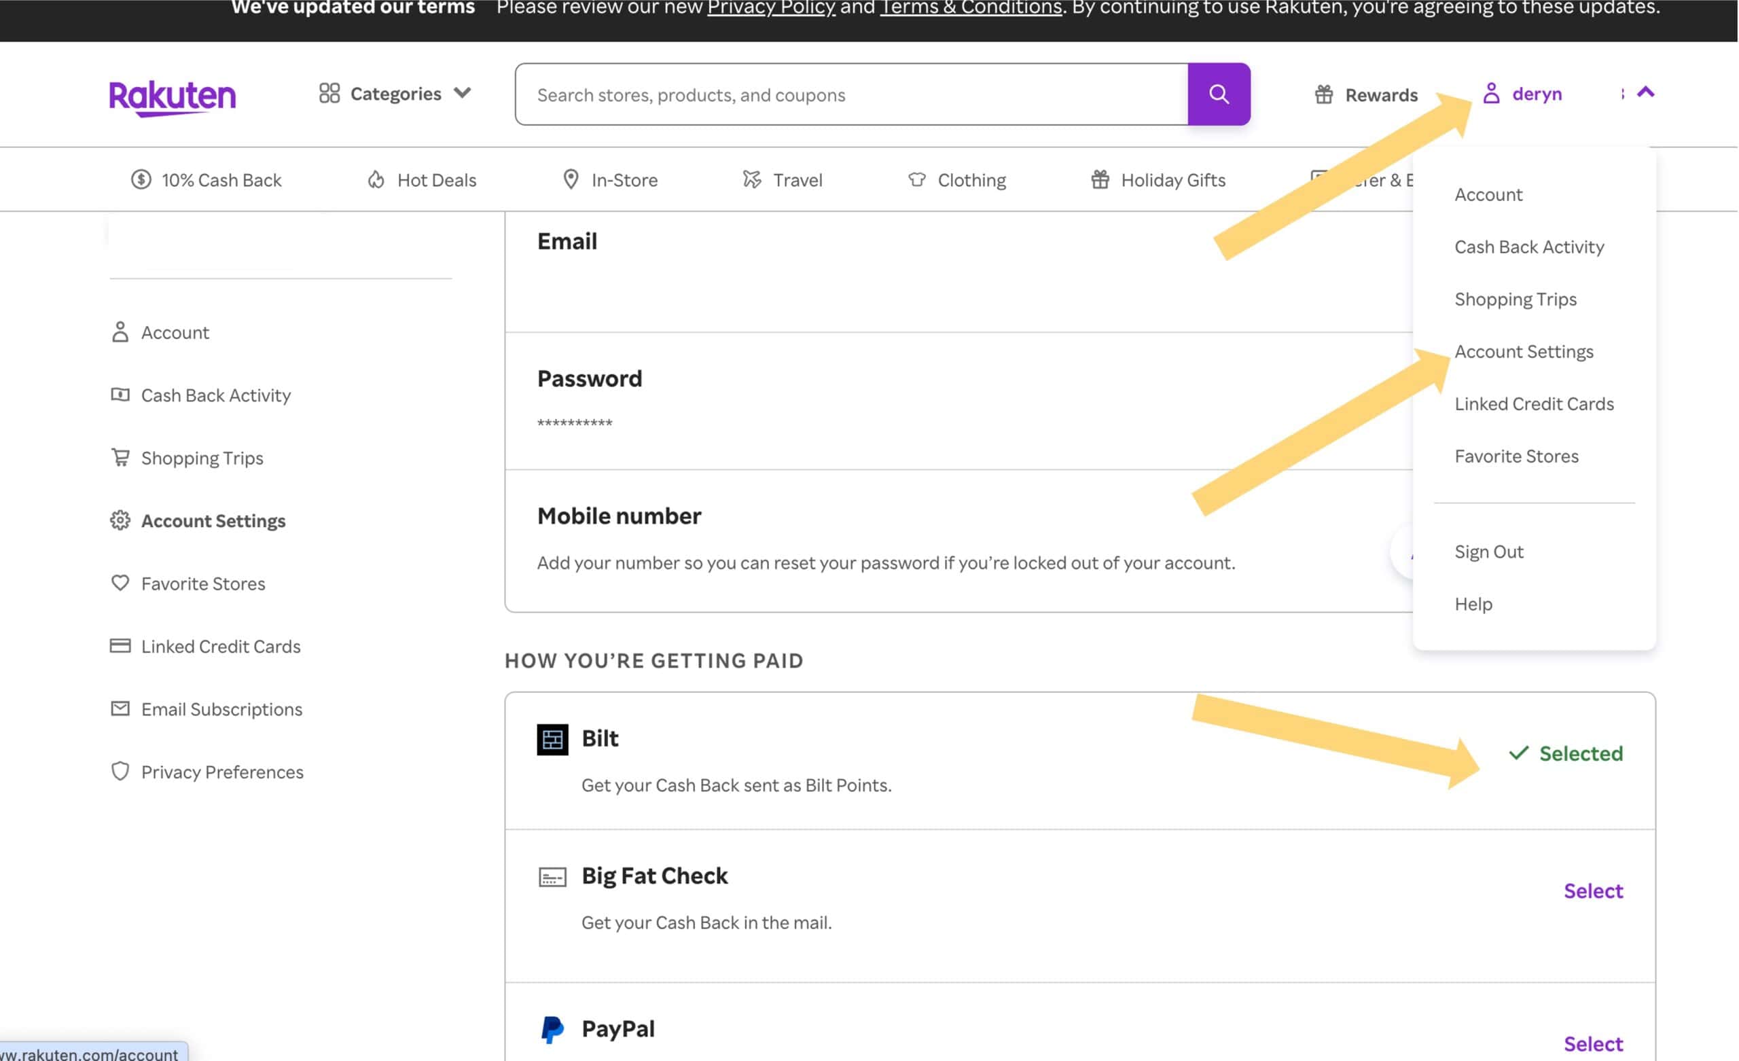Choose Account in the dropdown menu
The width and height of the screenshot is (1739, 1061).
1488,194
